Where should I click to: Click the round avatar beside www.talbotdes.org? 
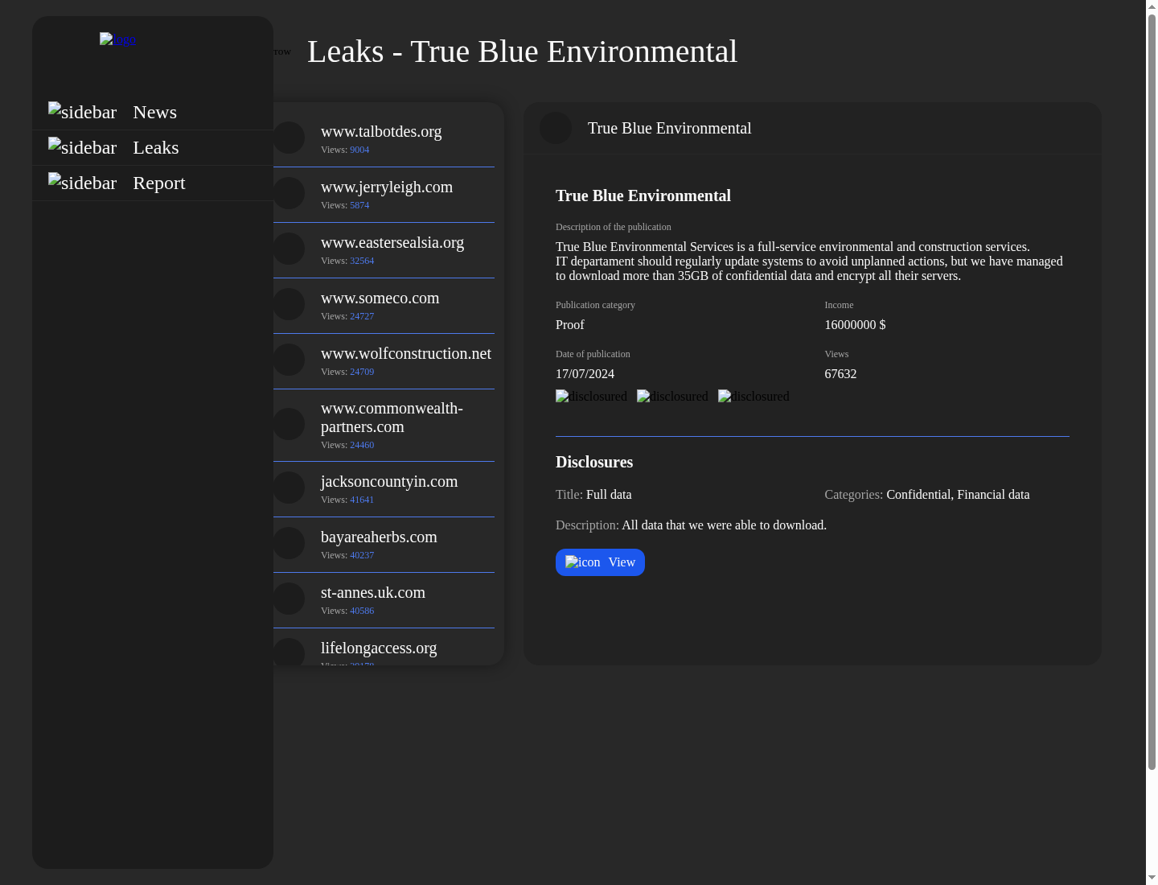pyautogui.click(x=289, y=138)
